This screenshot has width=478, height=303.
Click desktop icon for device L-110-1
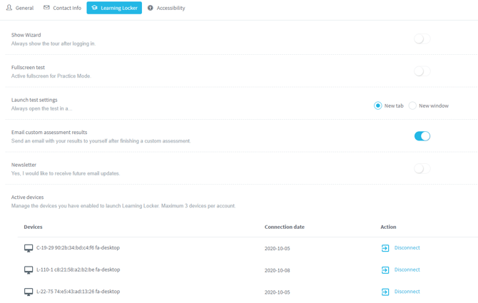(29, 270)
